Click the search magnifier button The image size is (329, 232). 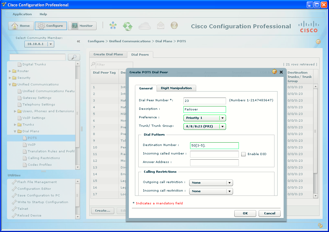74,57
